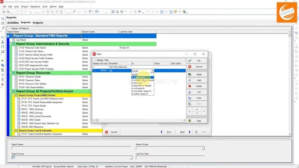Open the Report Scope dropdown at bottom
The width and height of the screenshot is (299, 168).
click(203, 148)
